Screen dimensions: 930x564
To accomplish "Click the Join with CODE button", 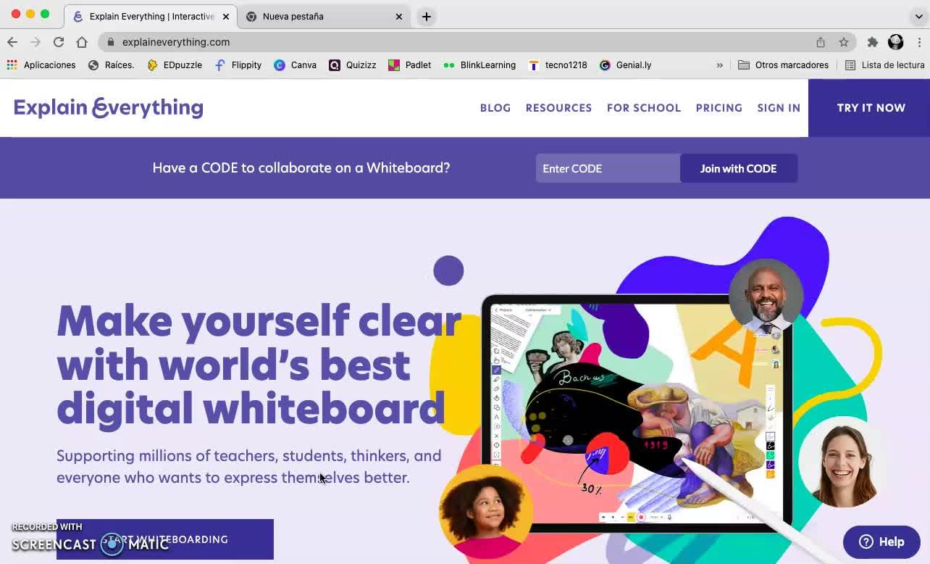I will pyautogui.click(x=739, y=168).
